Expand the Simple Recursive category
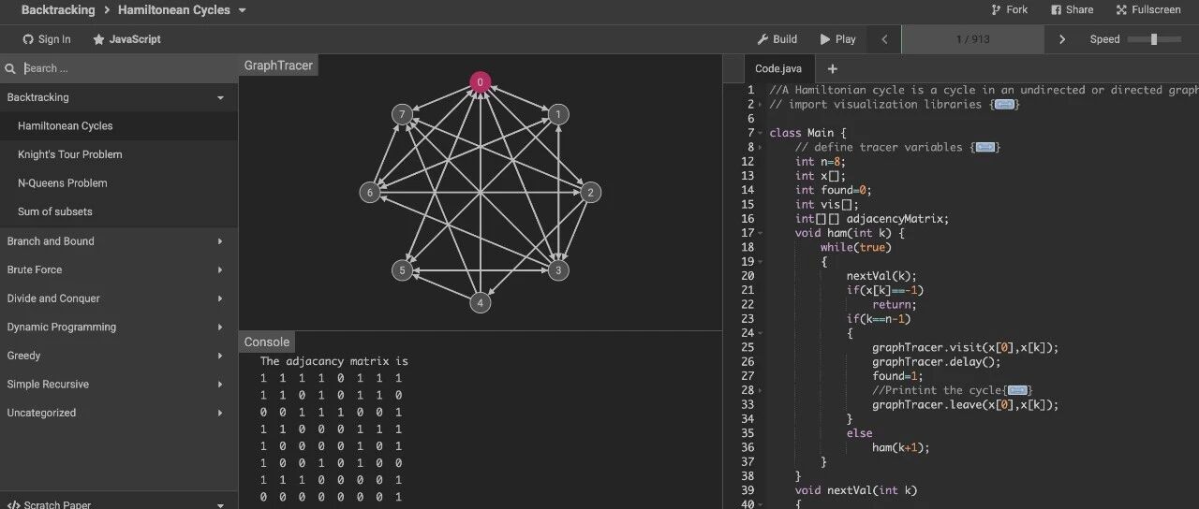 [119, 385]
